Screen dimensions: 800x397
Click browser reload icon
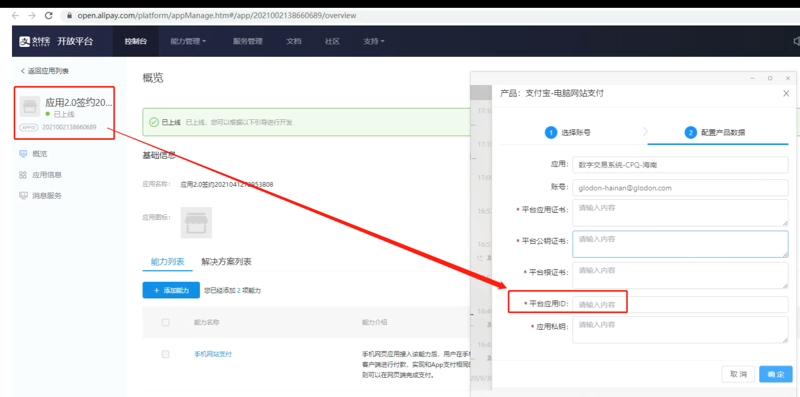pyautogui.click(x=49, y=16)
